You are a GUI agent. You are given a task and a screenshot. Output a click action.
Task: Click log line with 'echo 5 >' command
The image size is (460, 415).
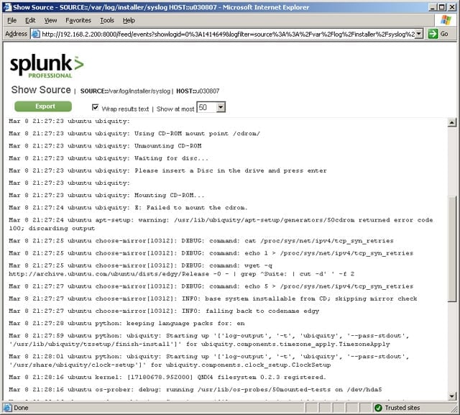point(211,286)
